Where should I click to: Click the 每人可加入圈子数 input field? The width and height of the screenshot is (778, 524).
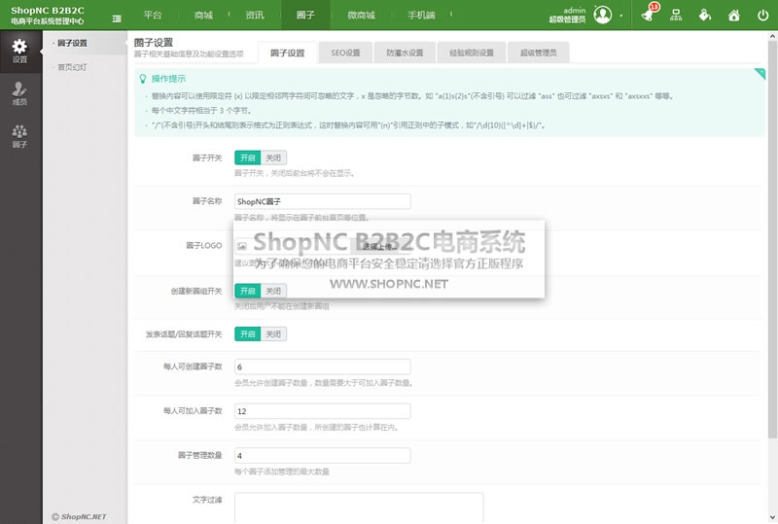tap(323, 411)
